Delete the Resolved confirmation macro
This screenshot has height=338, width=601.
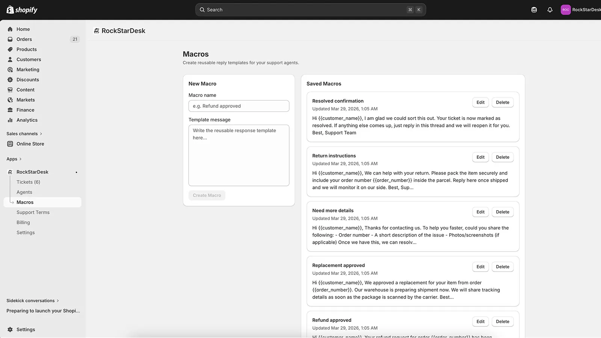(x=503, y=103)
